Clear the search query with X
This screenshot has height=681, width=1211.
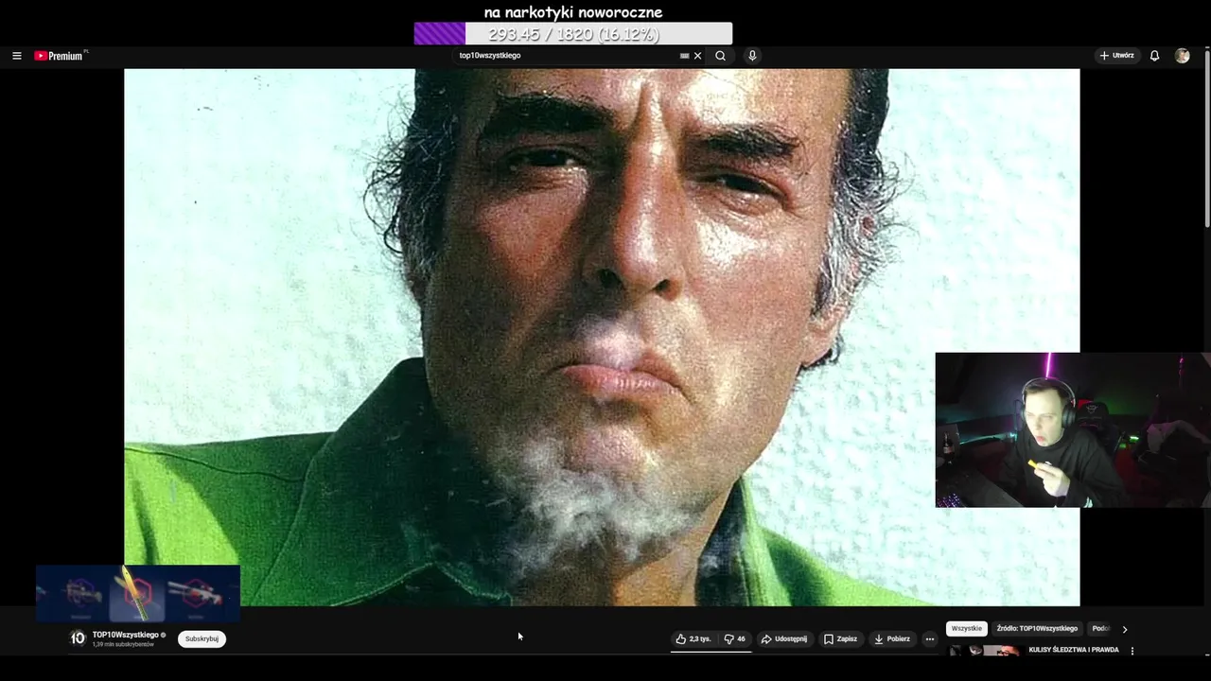click(698, 56)
